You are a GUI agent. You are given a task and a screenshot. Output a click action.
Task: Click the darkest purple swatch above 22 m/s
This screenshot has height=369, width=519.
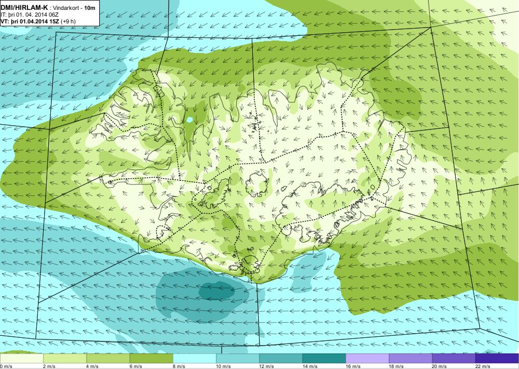(497, 359)
